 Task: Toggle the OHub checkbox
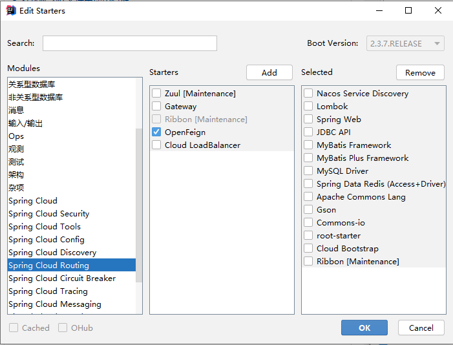(63, 328)
